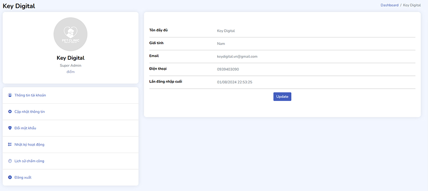Click the list icon beside Nhật ký hoạt động
428x191 pixels.
(x=10, y=145)
